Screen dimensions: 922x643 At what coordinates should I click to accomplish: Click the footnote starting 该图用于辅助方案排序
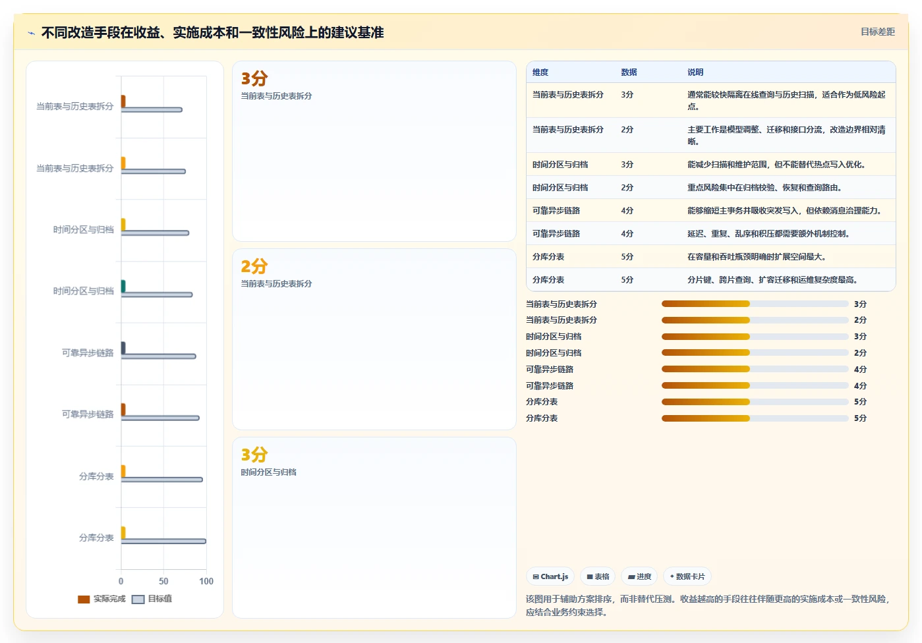click(709, 605)
